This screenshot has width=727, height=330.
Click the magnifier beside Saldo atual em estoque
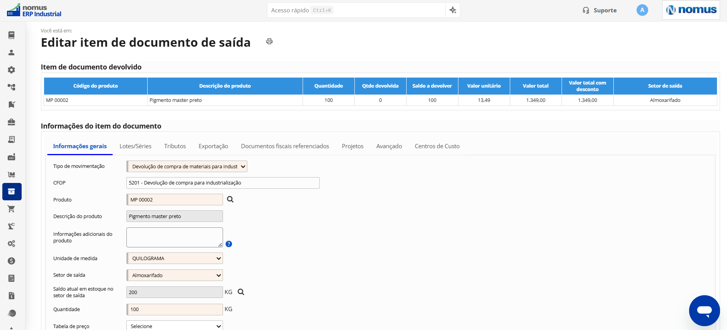241,292
